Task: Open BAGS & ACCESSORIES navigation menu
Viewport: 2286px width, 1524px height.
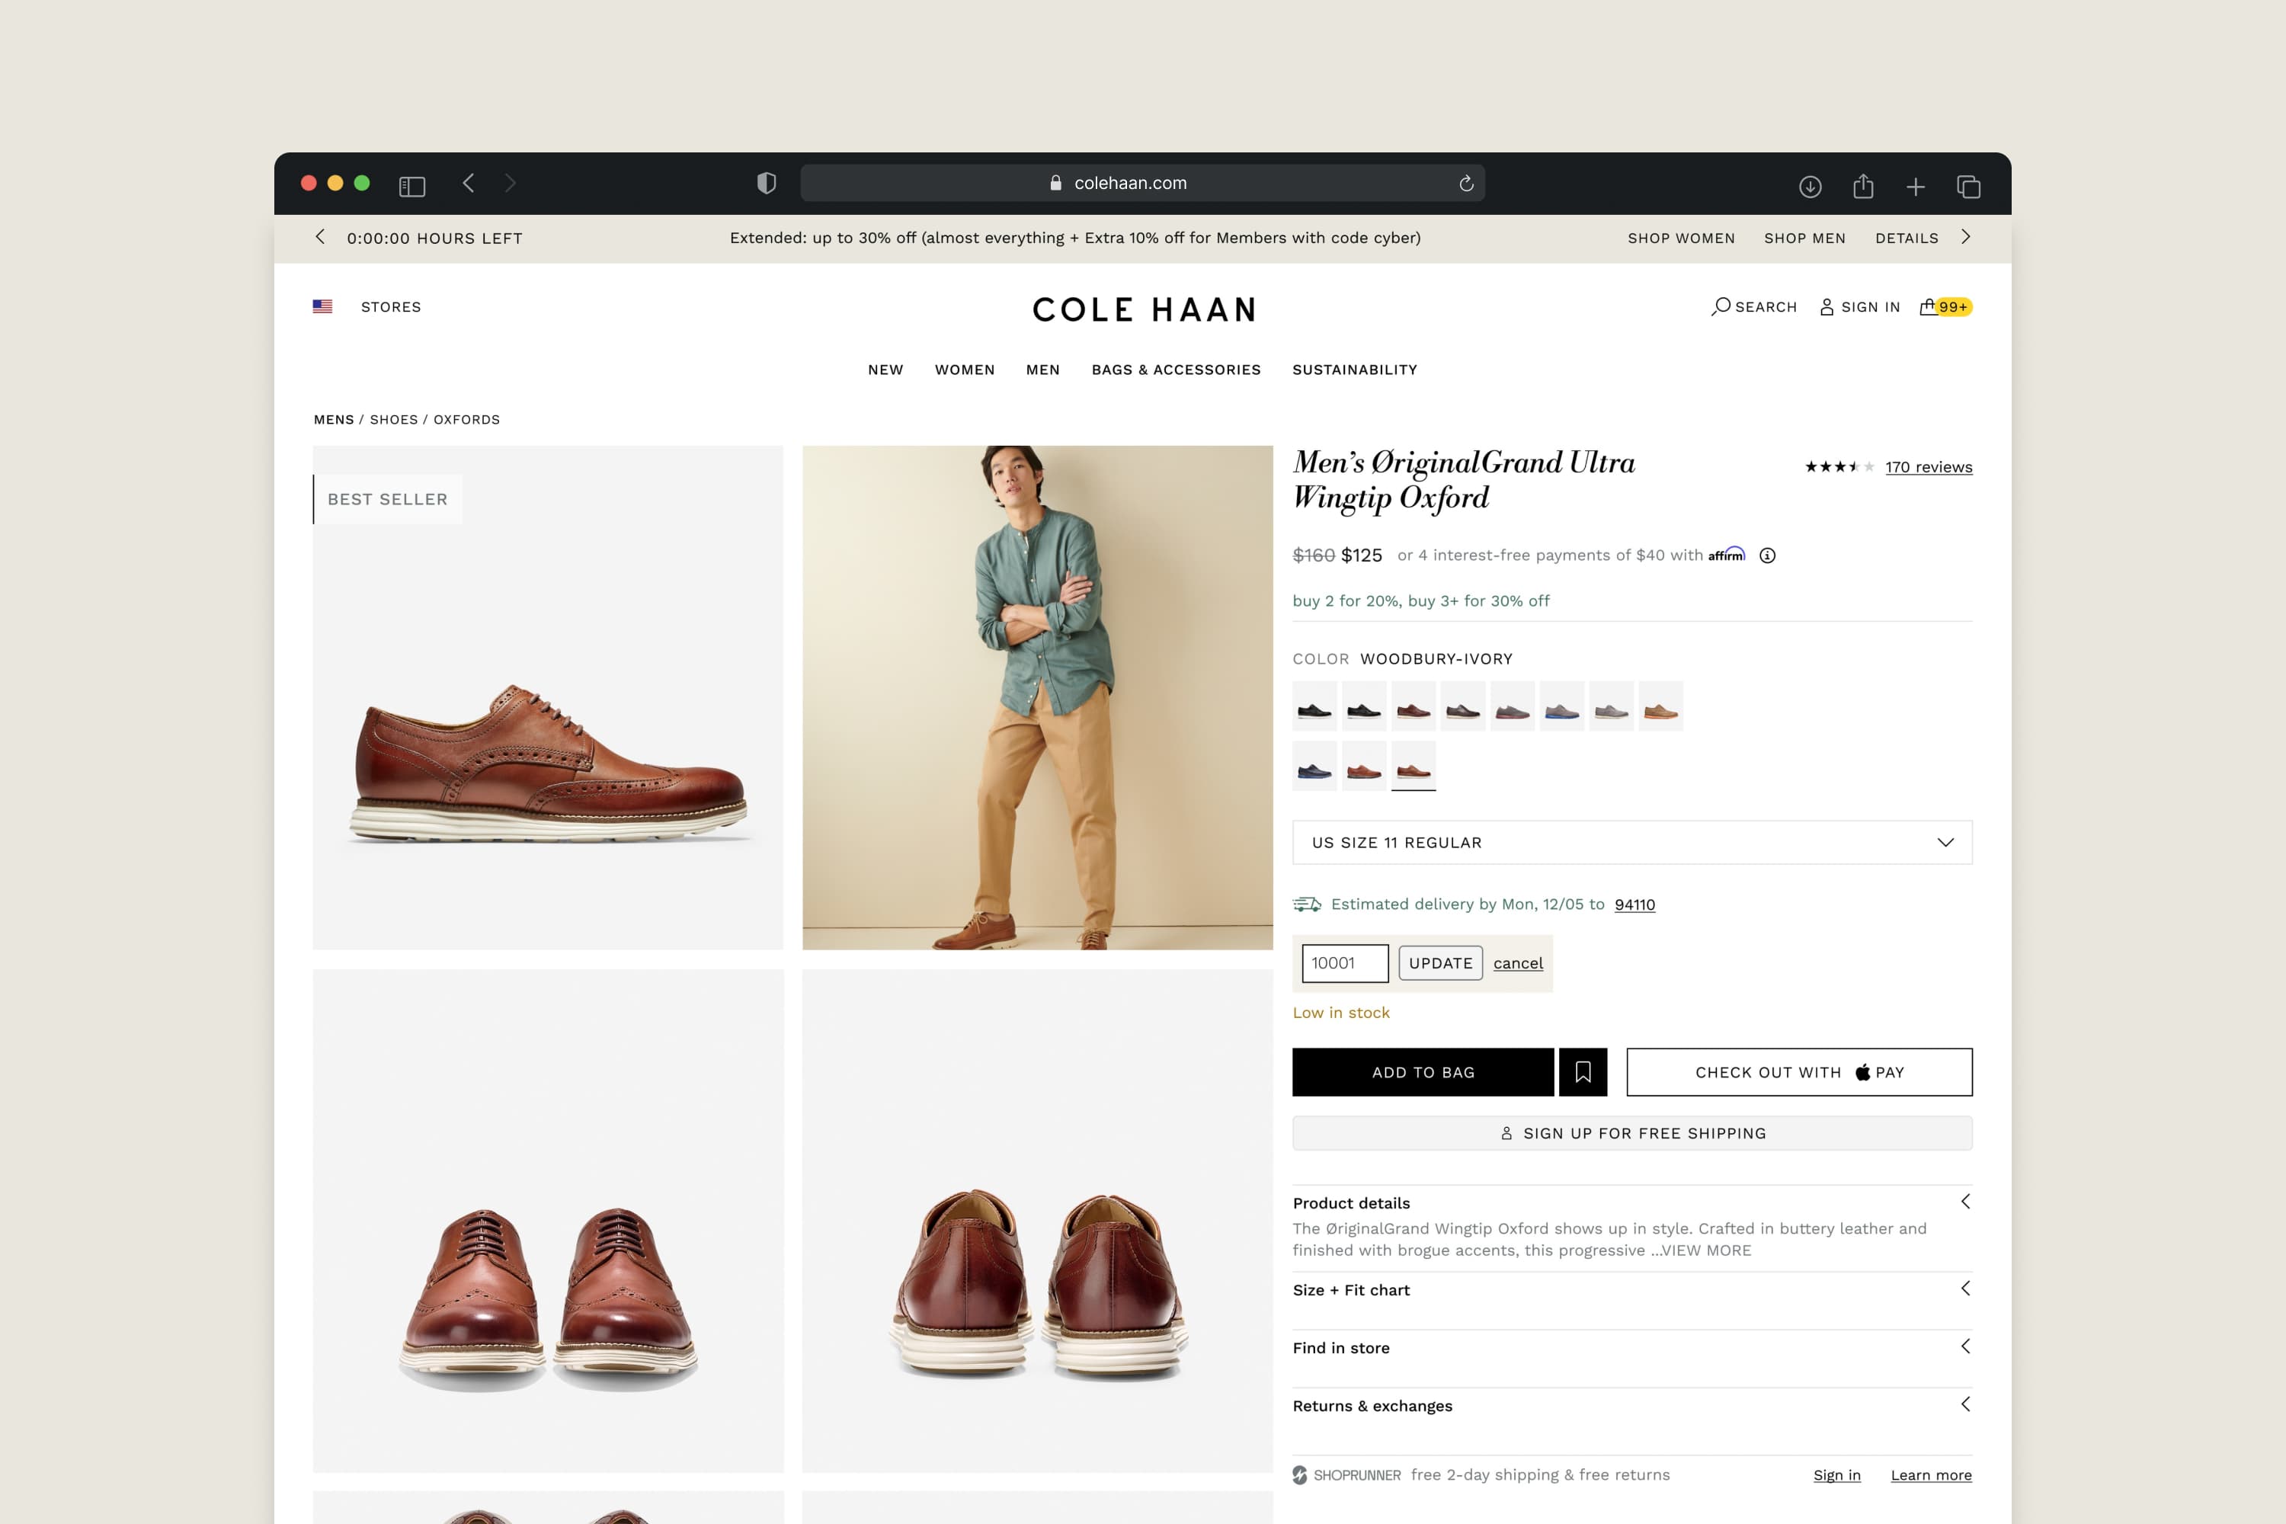Action: point(1175,370)
